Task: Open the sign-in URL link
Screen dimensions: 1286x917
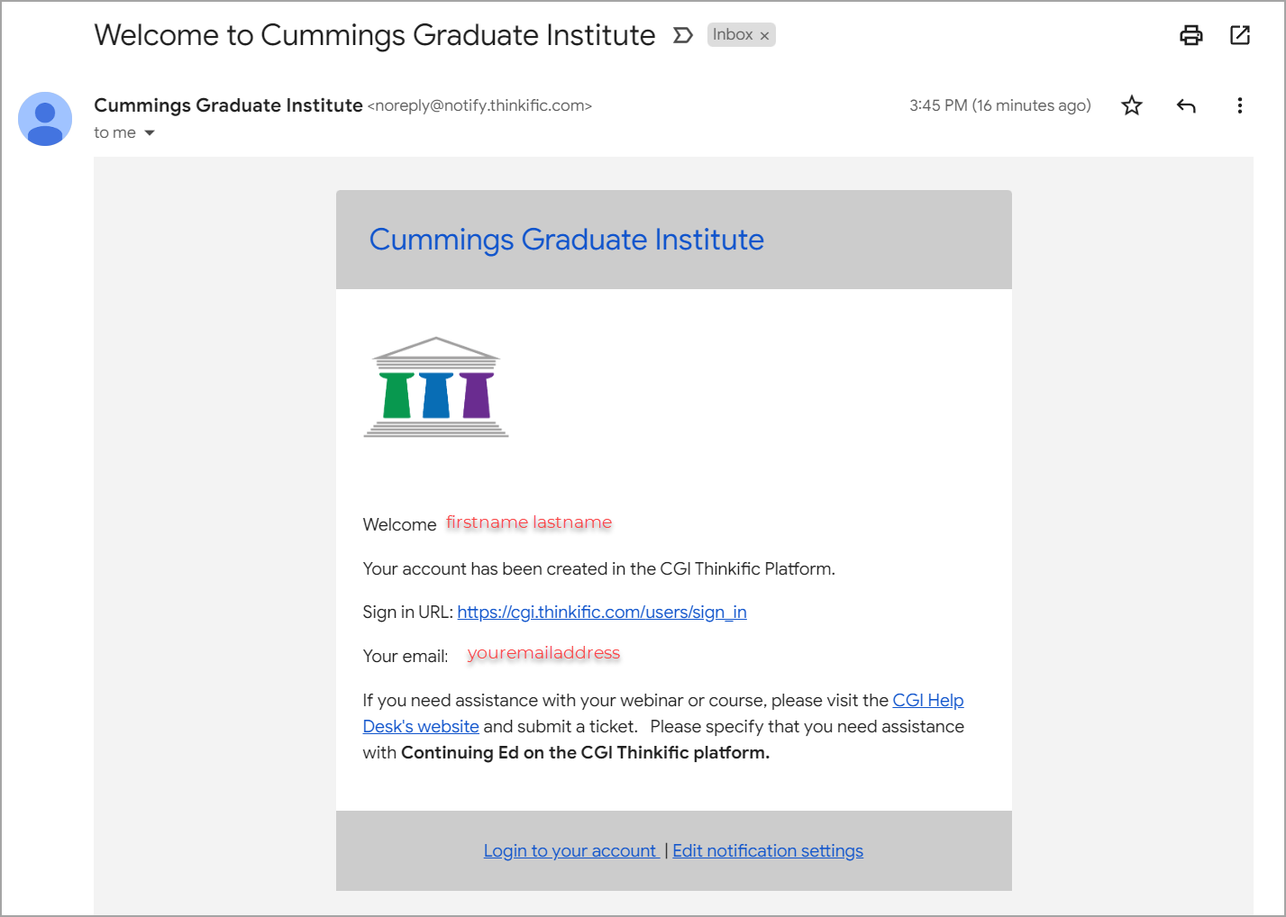Action: (601, 612)
